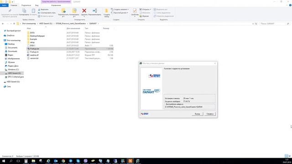This screenshot has width=292, height=164.
Task: Sort files by the Имя column header
Action: point(29,28)
